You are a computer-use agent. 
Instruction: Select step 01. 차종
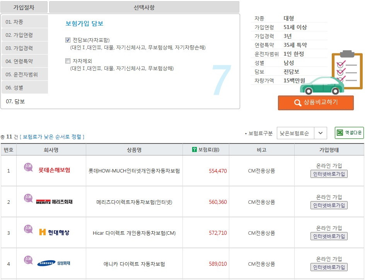pyautogui.click(x=25, y=22)
